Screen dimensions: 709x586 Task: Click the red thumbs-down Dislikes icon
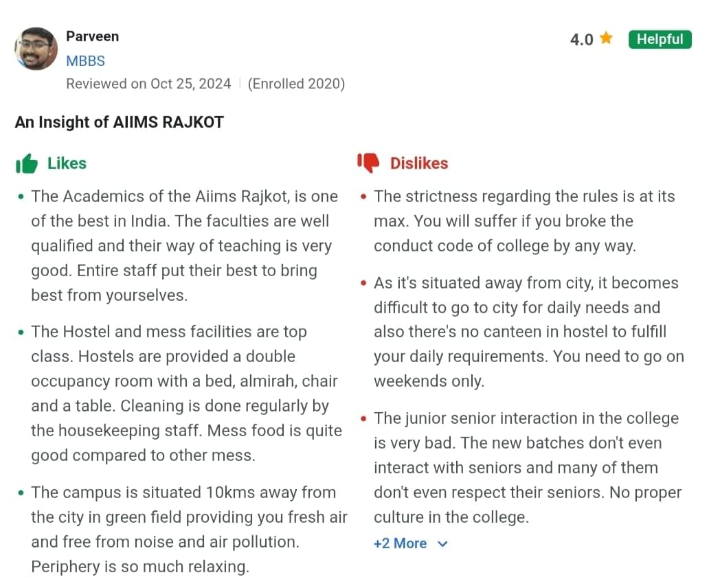tap(368, 163)
